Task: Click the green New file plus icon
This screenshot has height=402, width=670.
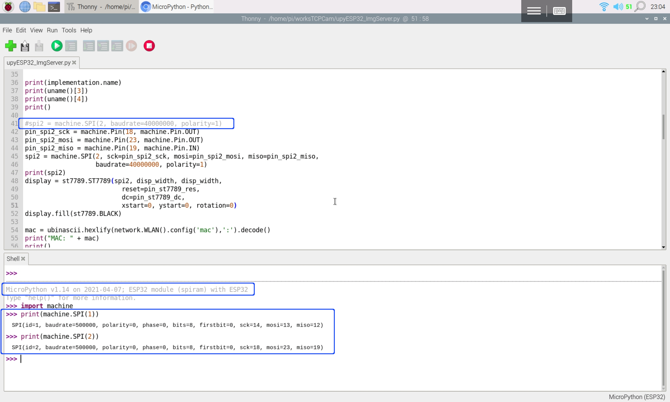Action: 11,46
